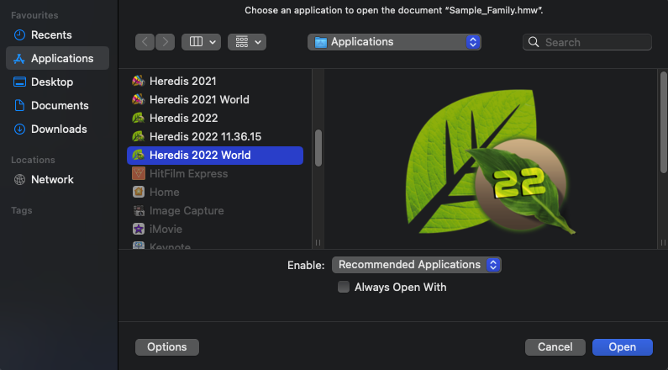Select the Heredis 2022 11.36.15 row
The width and height of the screenshot is (668, 370).
pyautogui.click(x=215, y=136)
